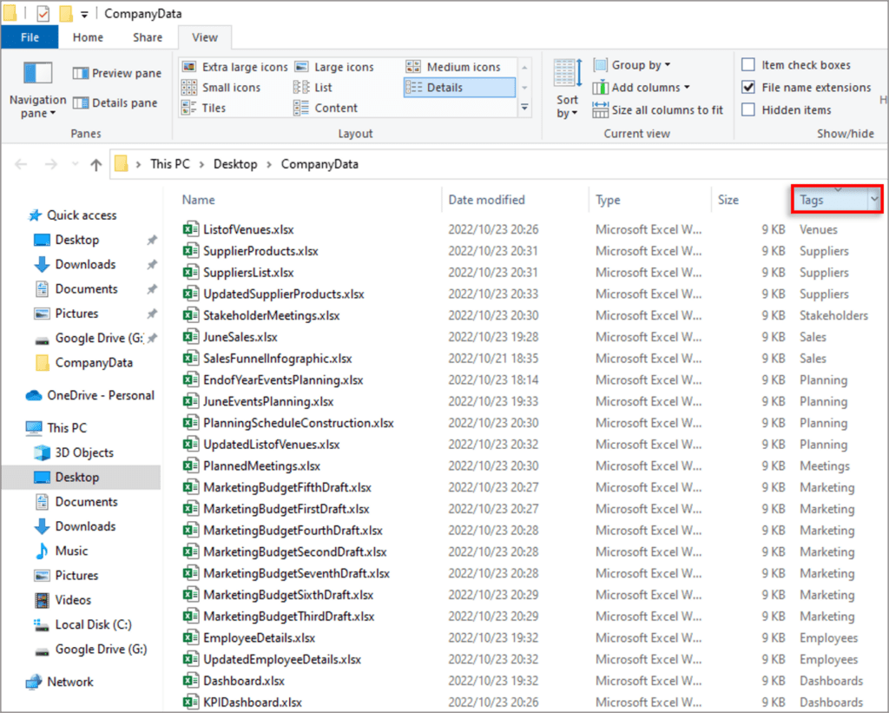Open the Group by dropdown
The width and height of the screenshot is (889, 713).
(x=635, y=64)
